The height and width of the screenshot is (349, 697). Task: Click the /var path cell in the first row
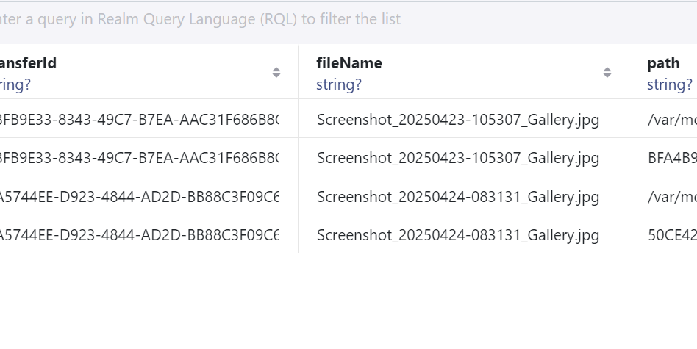pos(672,120)
